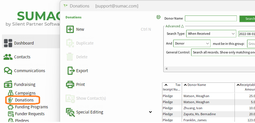The image size is (255, 123).
Task: Select the Zapata, Ms. Bernadine row
Action: [x=209, y=114]
